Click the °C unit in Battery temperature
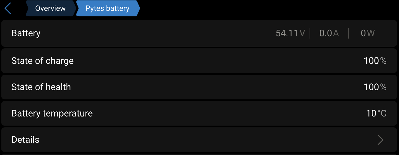Viewport: 399px width, 155px height. tap(382, 113)
